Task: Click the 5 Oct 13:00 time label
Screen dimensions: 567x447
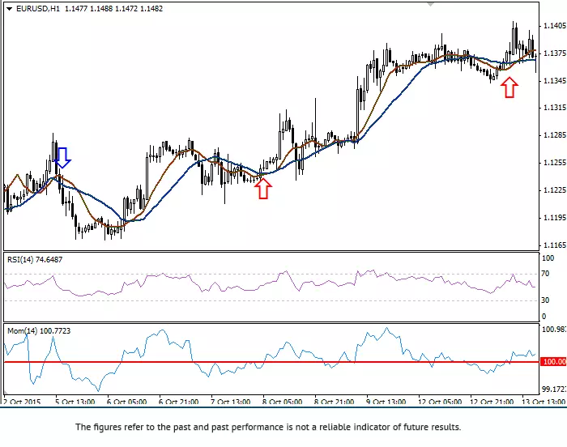Action: click(75, 402)
